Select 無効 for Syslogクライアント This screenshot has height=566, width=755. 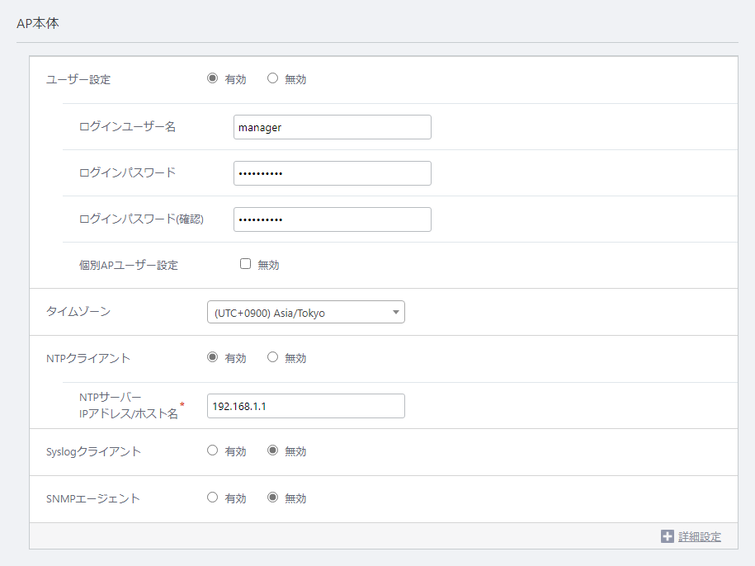click(x=272, y=450)
